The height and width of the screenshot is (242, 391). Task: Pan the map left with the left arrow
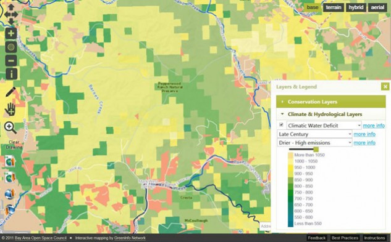point(7,14)
